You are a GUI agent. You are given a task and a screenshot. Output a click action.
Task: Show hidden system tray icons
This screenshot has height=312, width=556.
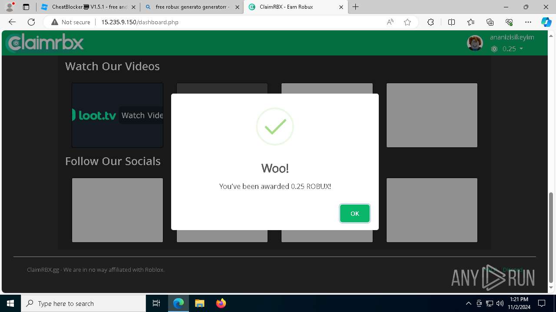click(469, 303)
